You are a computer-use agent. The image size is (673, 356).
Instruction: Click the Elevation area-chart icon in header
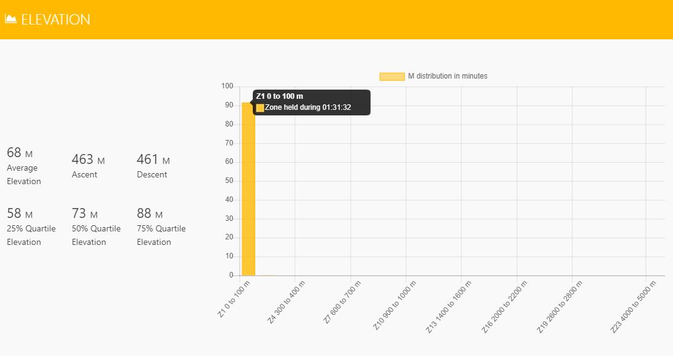pos(10,19)
